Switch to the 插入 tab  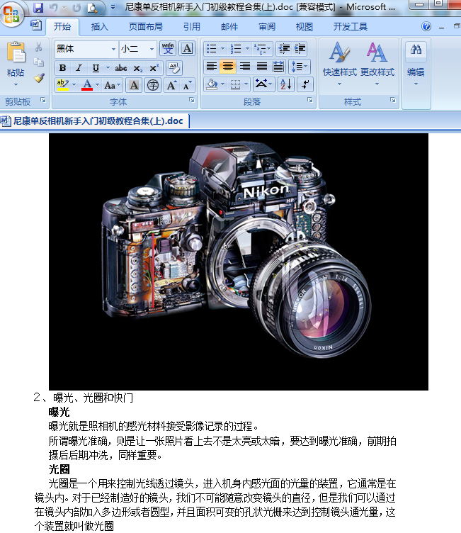100,27
